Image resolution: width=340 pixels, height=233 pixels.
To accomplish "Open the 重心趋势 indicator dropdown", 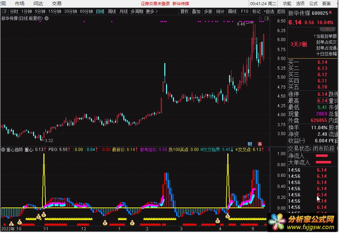I will pos(3,150).
